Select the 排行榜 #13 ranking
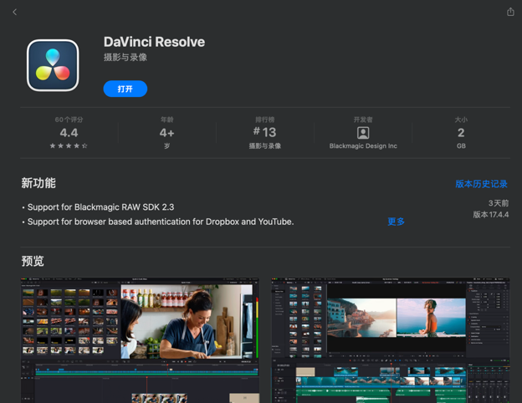Image resolution: width=522 pixels, height=403 pixels. click(264, 132)
